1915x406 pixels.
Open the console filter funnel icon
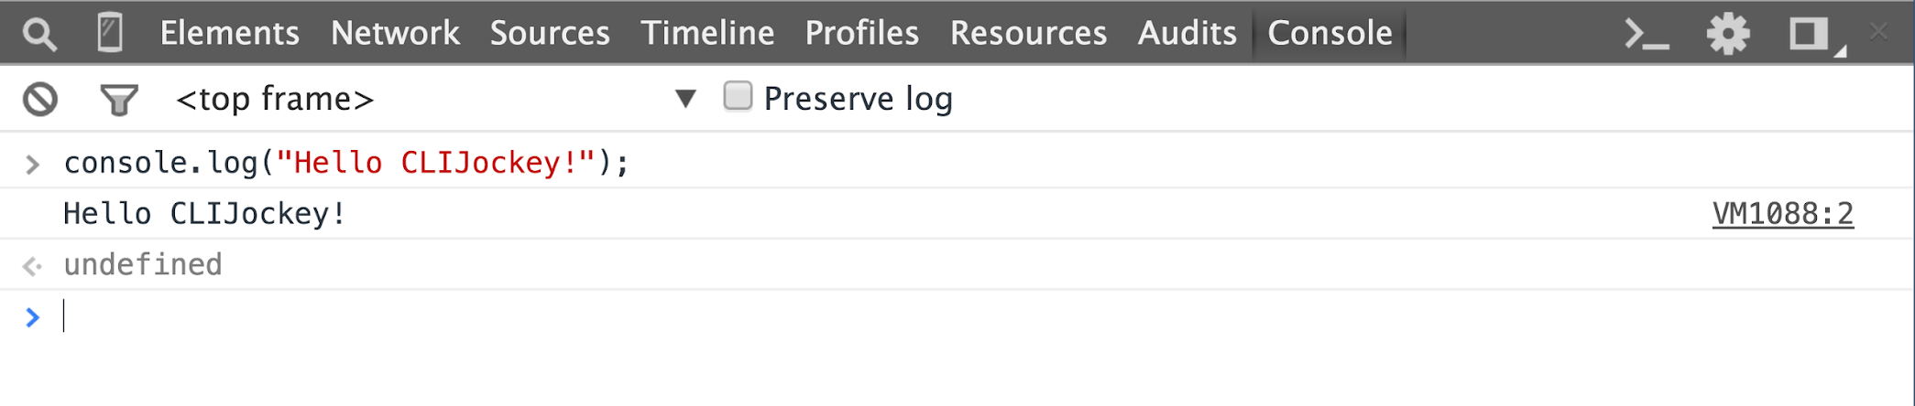tap(119, 100)
